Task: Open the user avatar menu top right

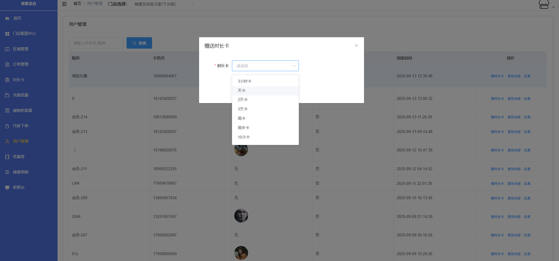Action: point(545,5)
